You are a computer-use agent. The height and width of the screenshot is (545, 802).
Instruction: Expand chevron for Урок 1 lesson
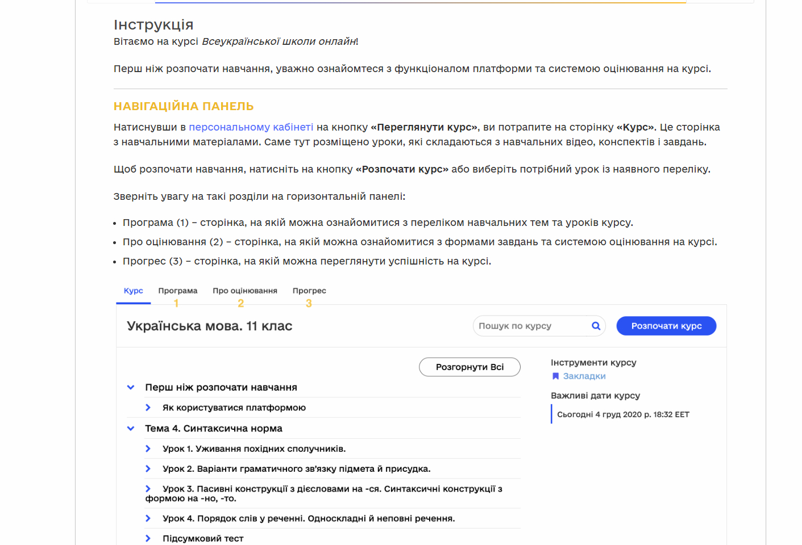click(148, 448)
